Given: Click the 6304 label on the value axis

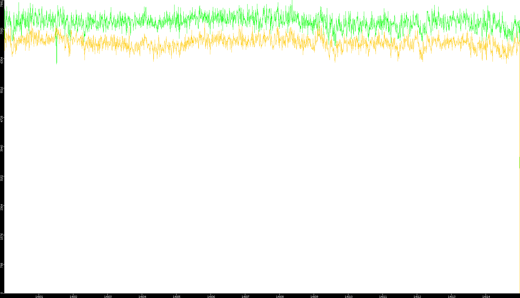Looking at the screenshot, I should click(x=2, y=60).
